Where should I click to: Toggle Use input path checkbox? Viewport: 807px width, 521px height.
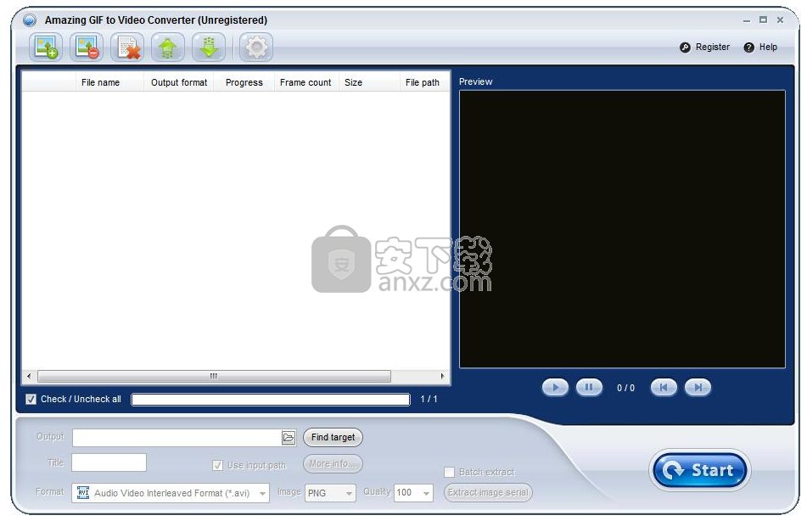[218, 465]
